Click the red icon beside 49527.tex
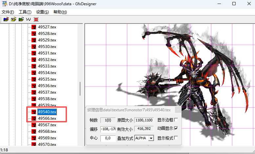 (x=34, y=27)
